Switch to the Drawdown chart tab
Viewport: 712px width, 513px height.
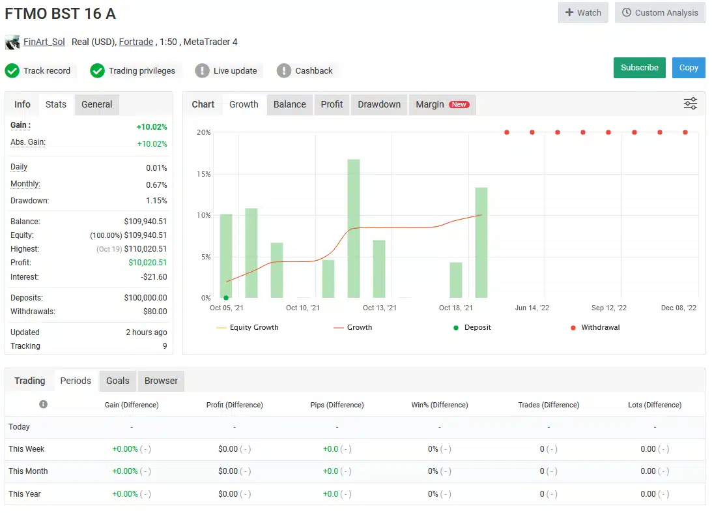point(379,104)
